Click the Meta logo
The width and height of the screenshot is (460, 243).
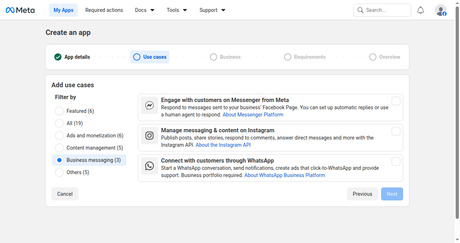pos(20,10)
